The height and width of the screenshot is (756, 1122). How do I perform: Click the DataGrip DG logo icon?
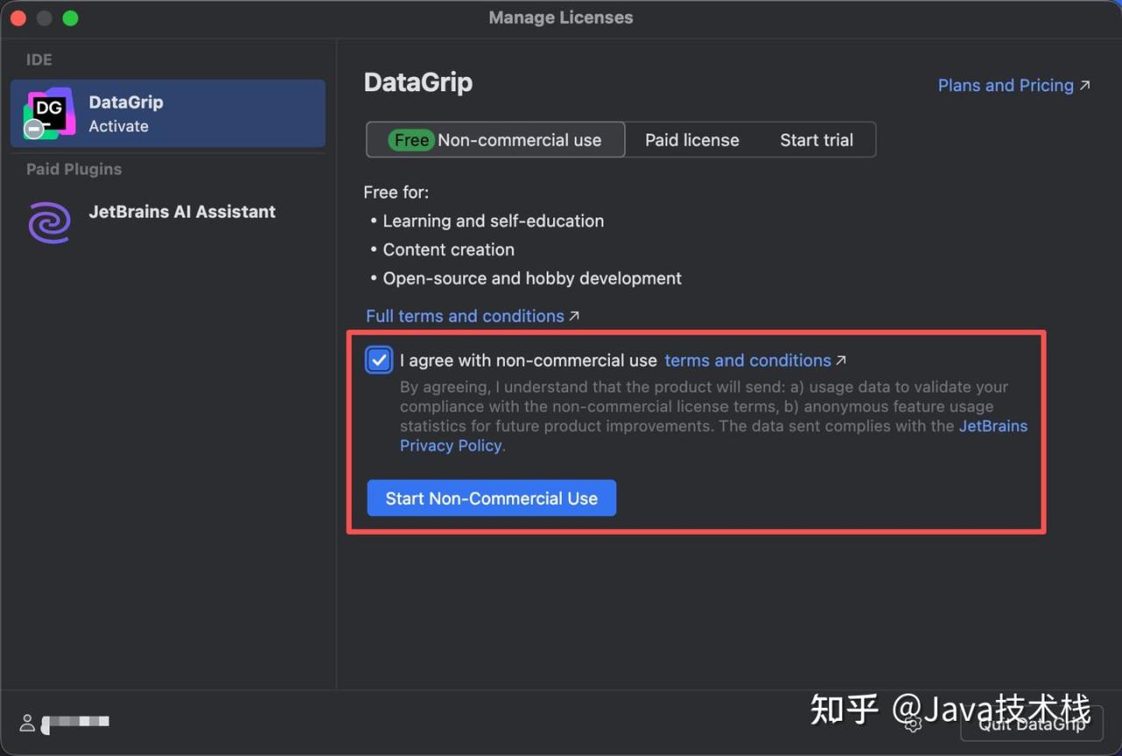click(48, 111)
